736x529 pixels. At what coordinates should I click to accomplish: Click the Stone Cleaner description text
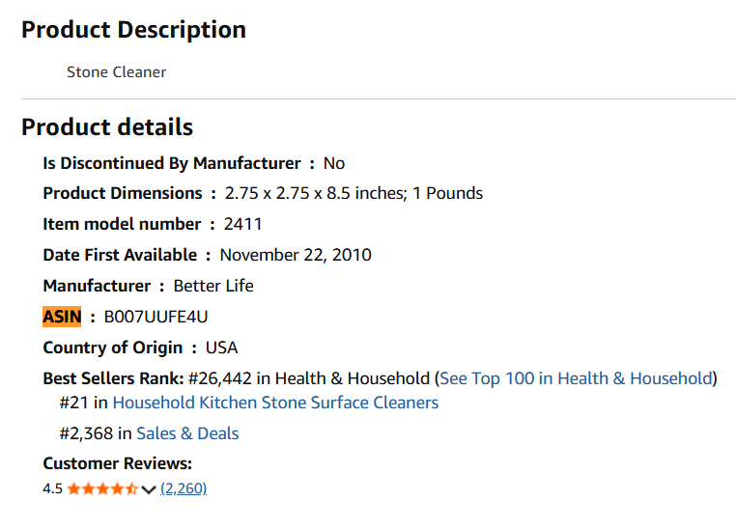[x=116, y=72]
